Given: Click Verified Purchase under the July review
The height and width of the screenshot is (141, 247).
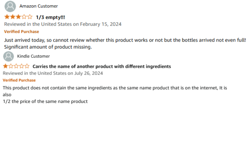Looking at the screenshot, I should (x=19, y=80).
